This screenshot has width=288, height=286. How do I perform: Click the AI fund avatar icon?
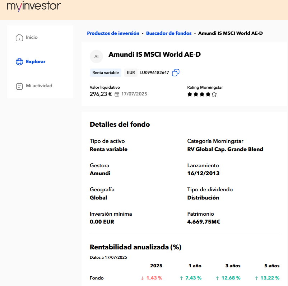(x=97, y=57)
